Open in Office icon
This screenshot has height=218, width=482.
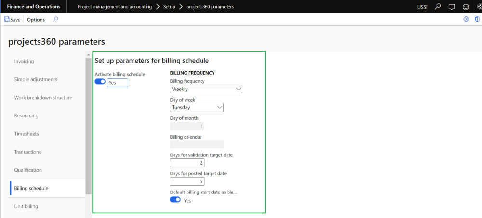477,20
